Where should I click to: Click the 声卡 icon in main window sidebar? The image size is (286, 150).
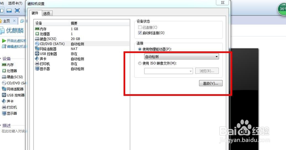(4, 101)
